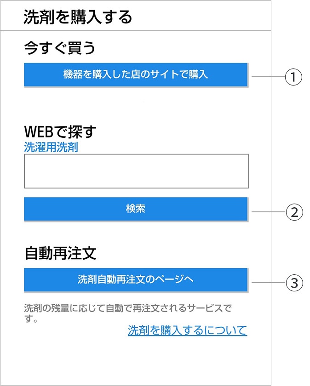Click the 洗剤を購入する page title
310x386 pixels.
point(77,17)
